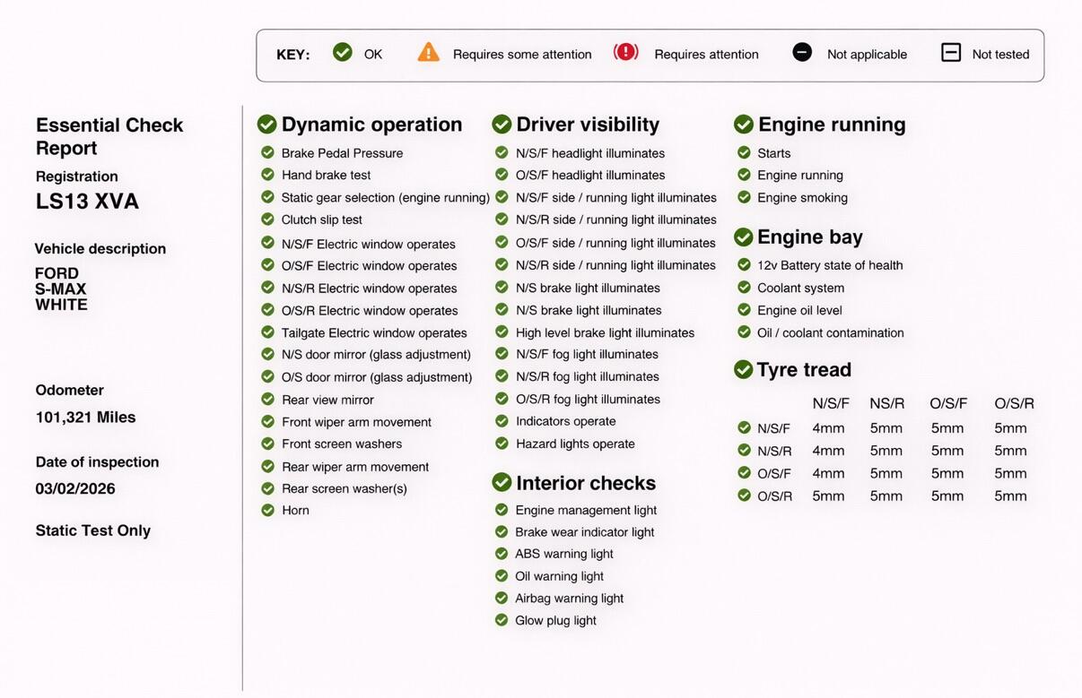
Task: Click the checkmark beside the Engine bay heading
Action: (x=743, y=237)
